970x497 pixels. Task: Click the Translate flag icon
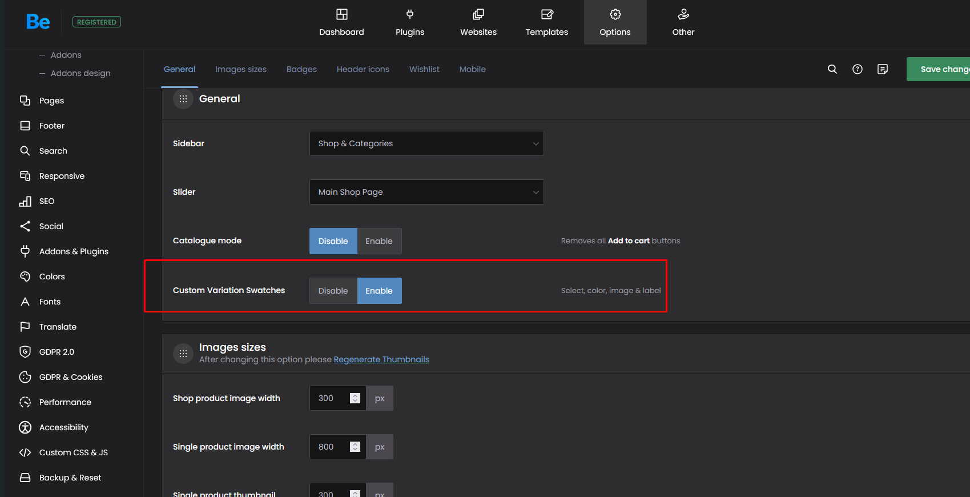pos(25,327)
